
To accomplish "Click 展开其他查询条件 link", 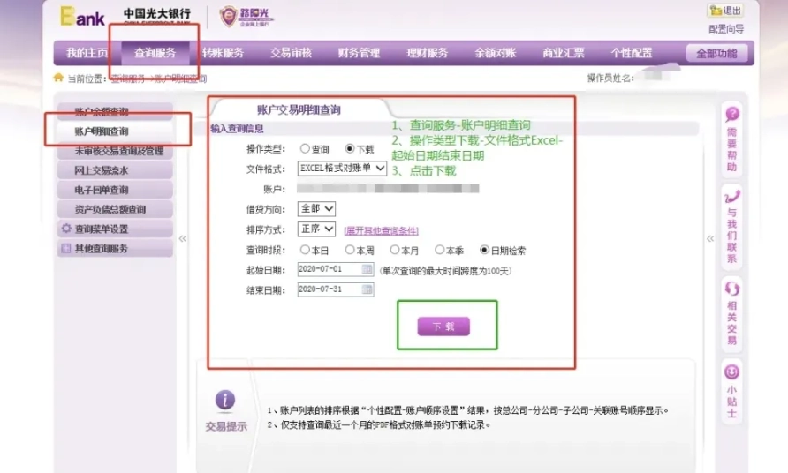I will (382, 230).
